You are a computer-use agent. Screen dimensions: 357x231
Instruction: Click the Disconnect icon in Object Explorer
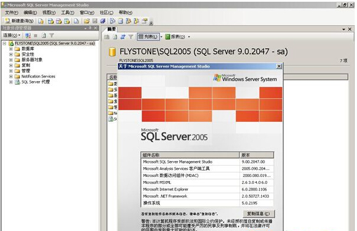(x=28, y=35)
